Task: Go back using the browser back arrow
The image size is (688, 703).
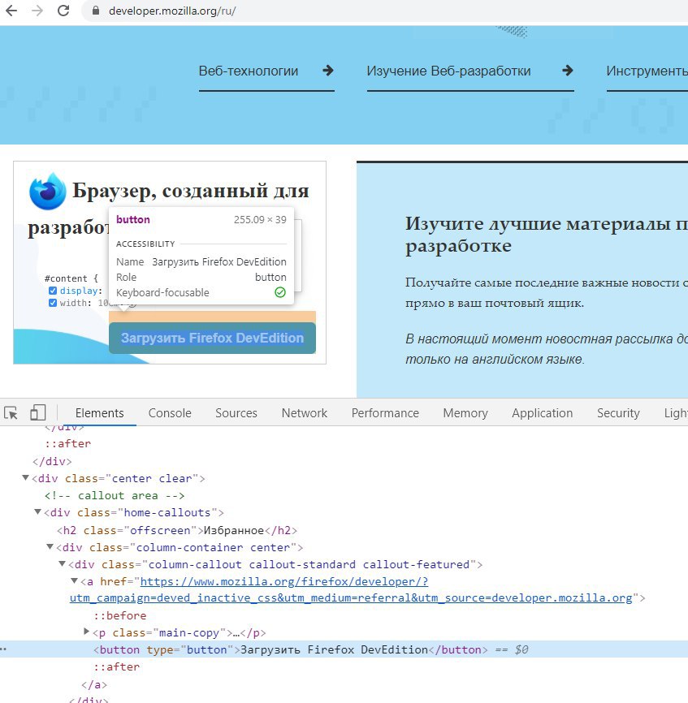Action: (11, 11)
